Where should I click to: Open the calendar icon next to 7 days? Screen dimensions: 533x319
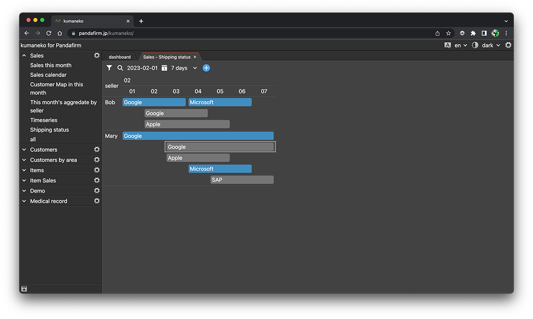pos(164,68)
